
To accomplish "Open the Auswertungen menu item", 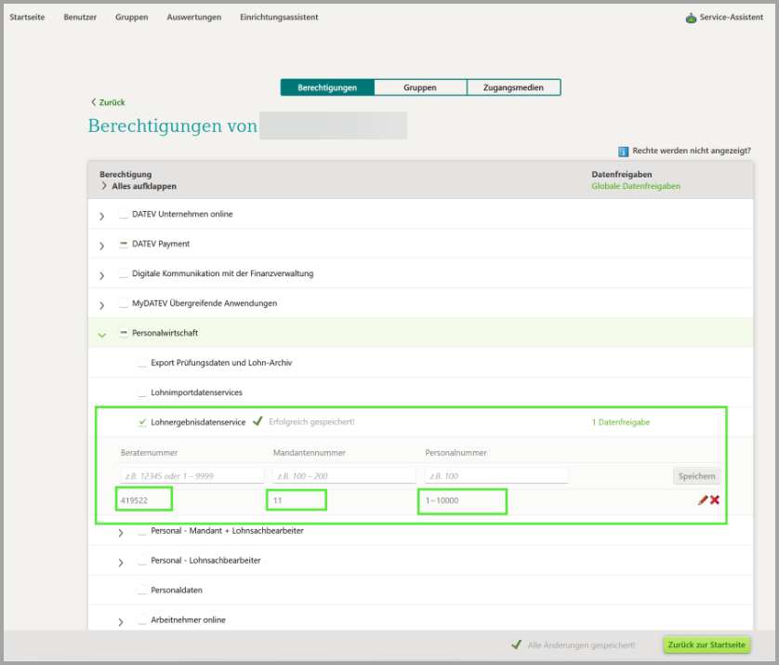I will 193,18.
